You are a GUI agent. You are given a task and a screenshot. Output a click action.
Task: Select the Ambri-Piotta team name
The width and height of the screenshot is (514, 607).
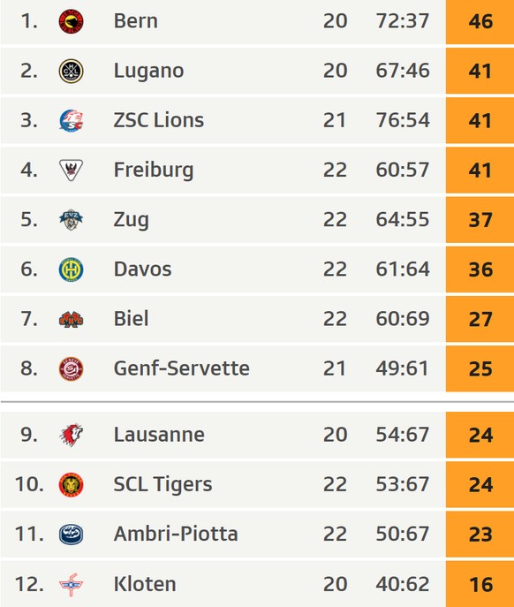[x=176, y=534]
